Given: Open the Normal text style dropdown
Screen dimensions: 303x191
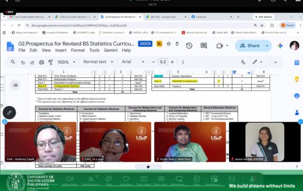Looking at the screenshot, I should pyautogui.click(x=98, y=62).
